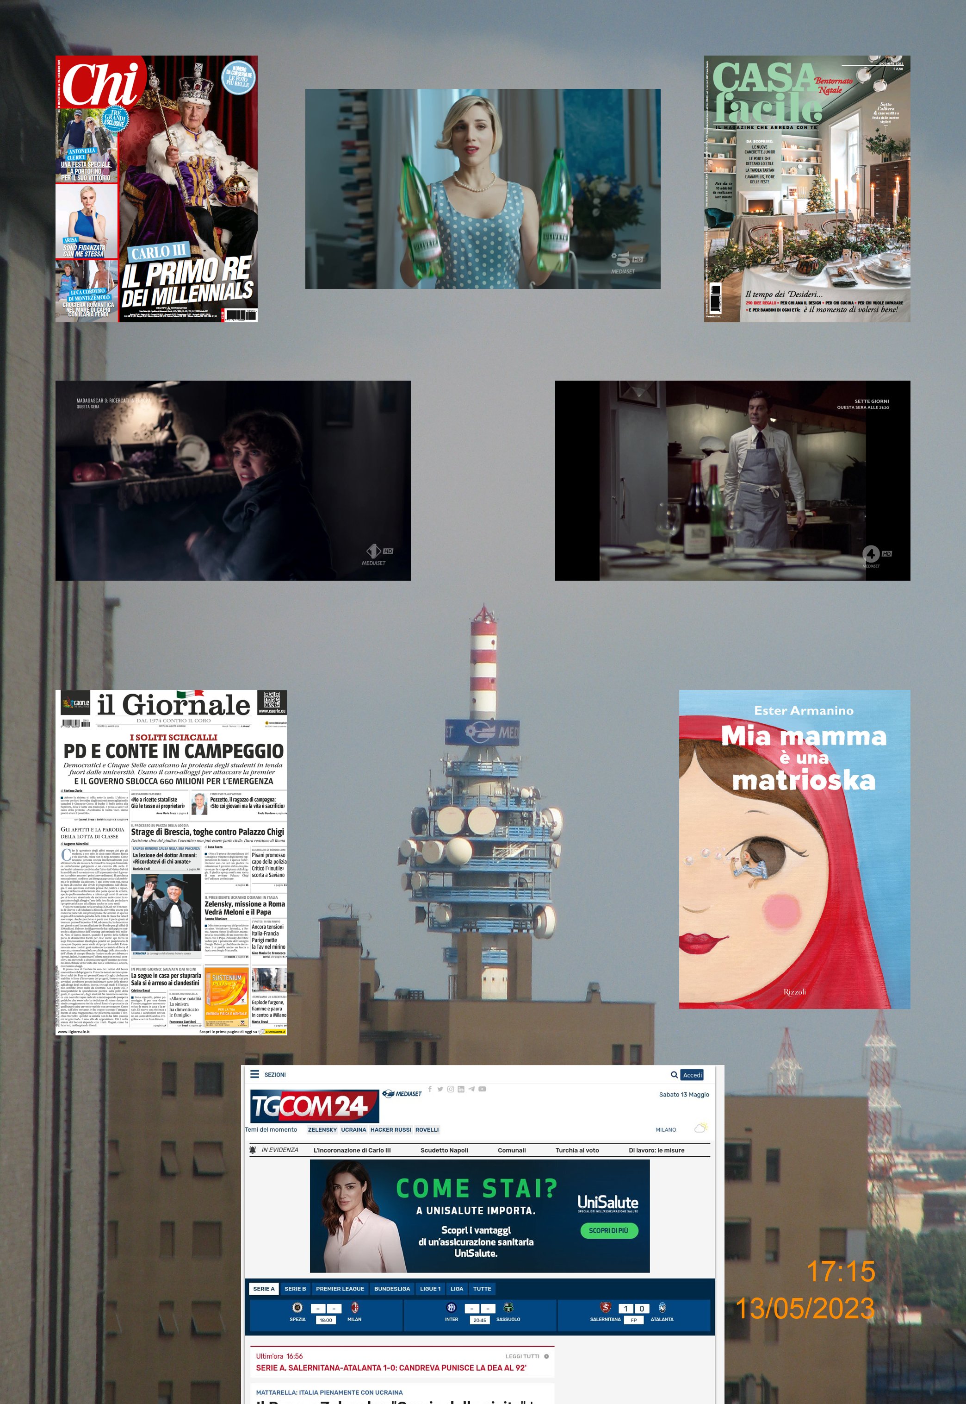Select the Serie B scores tab
The image size is (966, 1404).
pyautogui.click(x=295, y=1288)
